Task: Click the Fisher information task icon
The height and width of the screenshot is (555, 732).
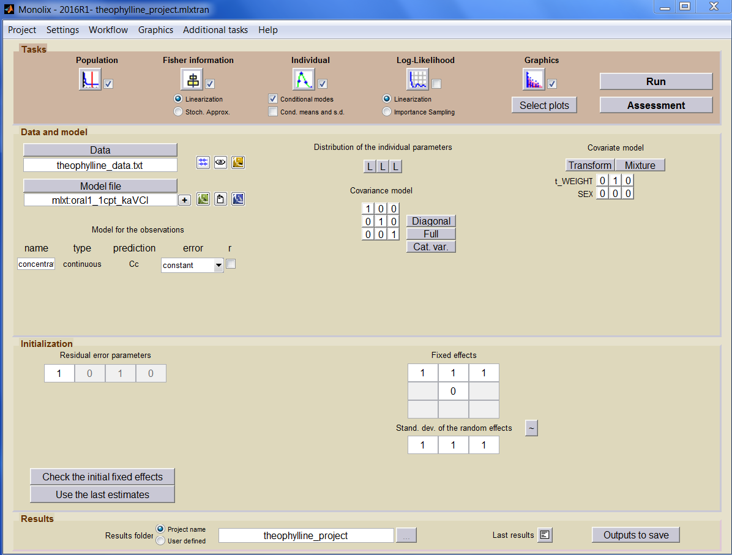Action: point(192,80)
